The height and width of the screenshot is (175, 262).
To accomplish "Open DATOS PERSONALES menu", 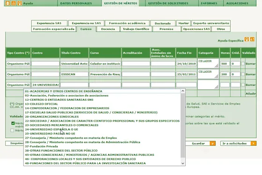I will (76, 3).
